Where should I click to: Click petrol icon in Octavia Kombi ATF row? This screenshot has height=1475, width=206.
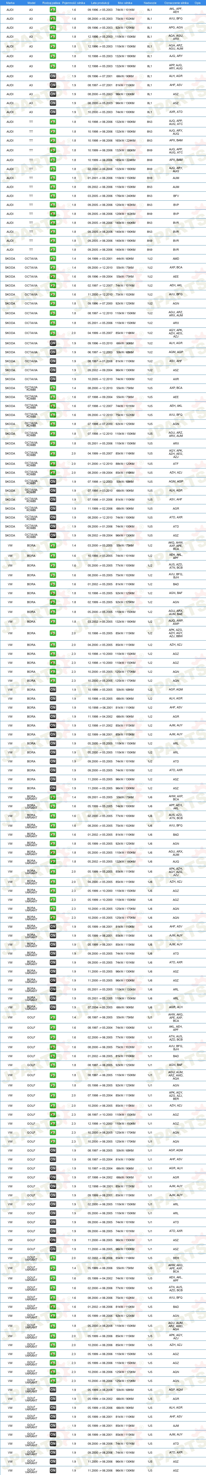coord(53,464)
